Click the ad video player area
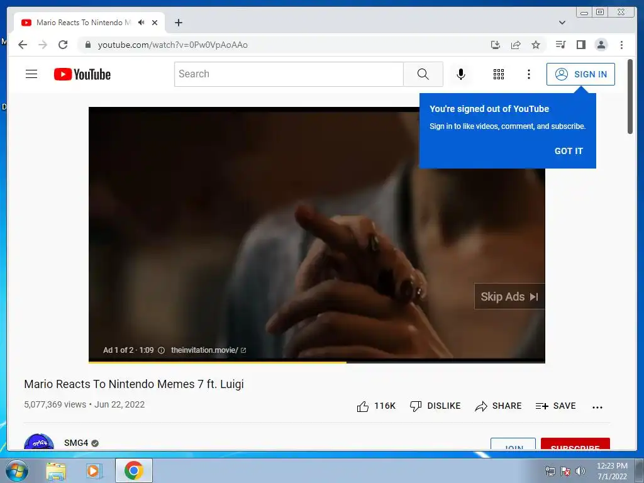The width and height of the screenshot is (644, 483). (x=317, y=234)
